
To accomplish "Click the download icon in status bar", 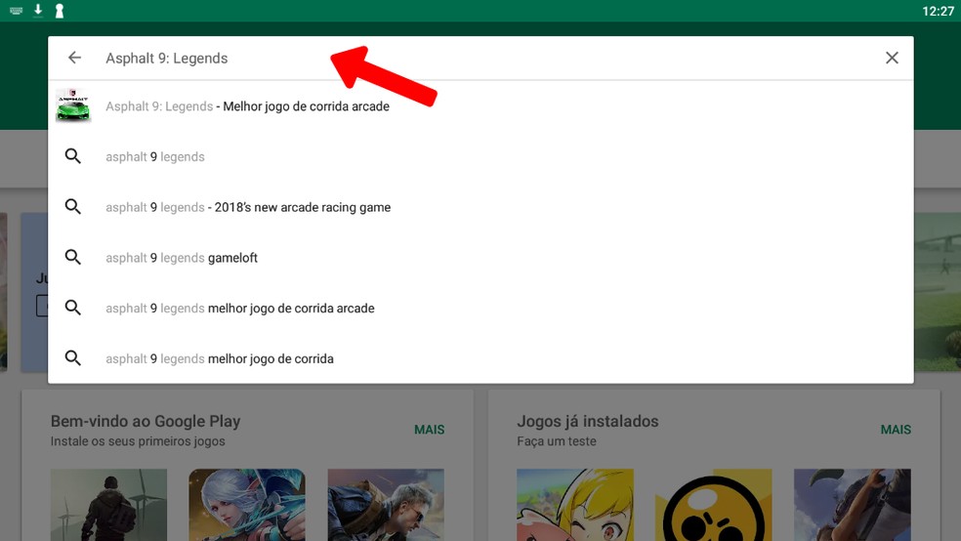I will tap(38, 10).
